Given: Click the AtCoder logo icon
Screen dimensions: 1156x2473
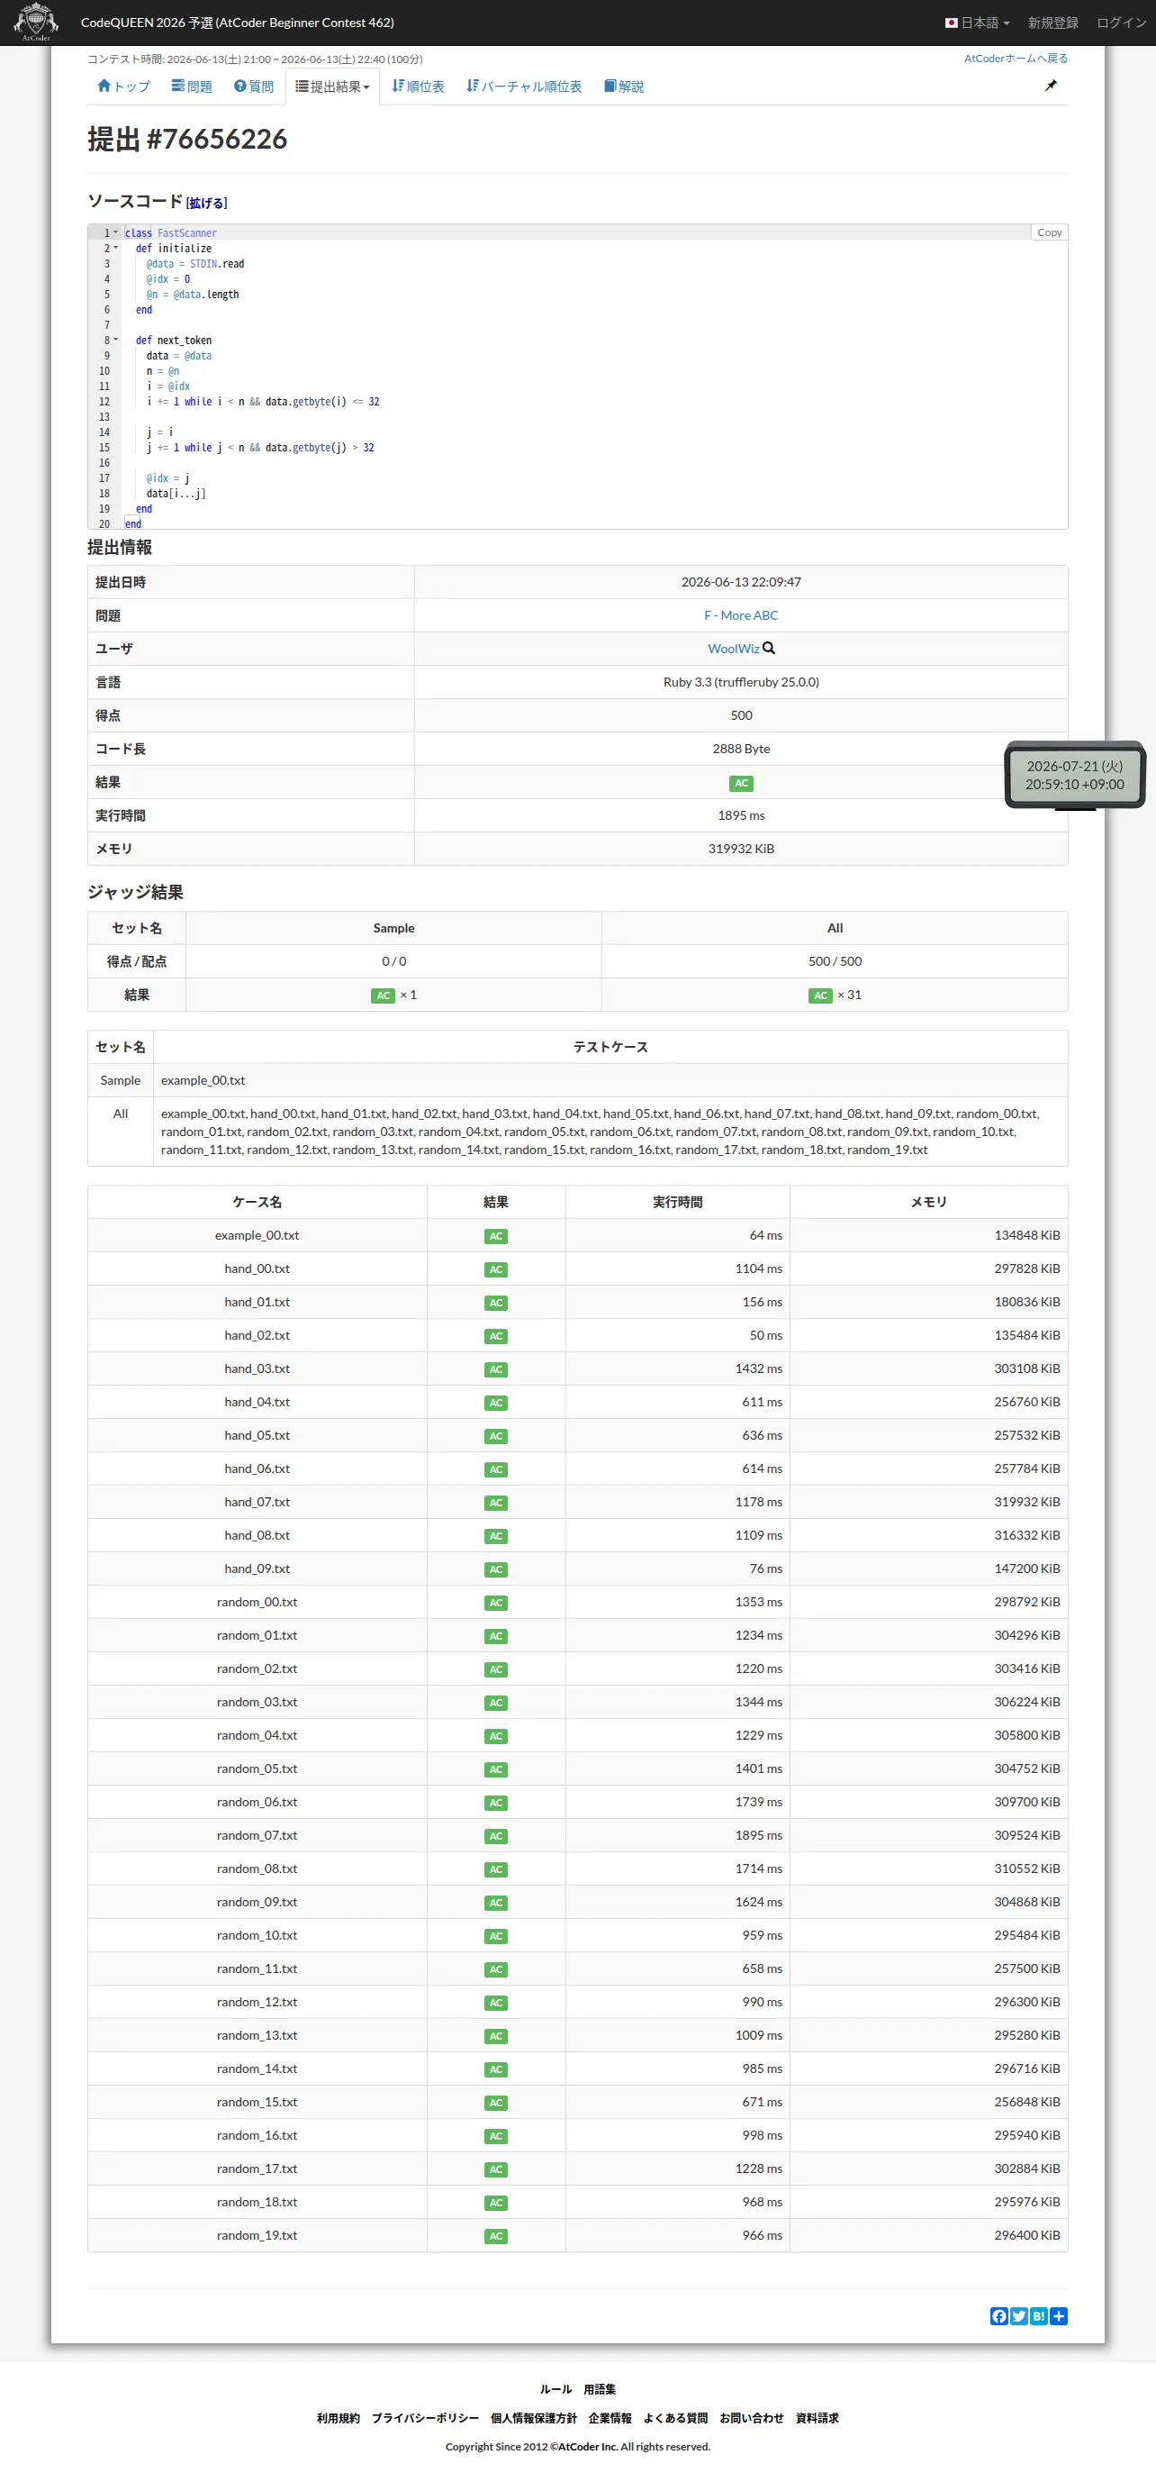Looking at the screenshot, I should 35,21.
